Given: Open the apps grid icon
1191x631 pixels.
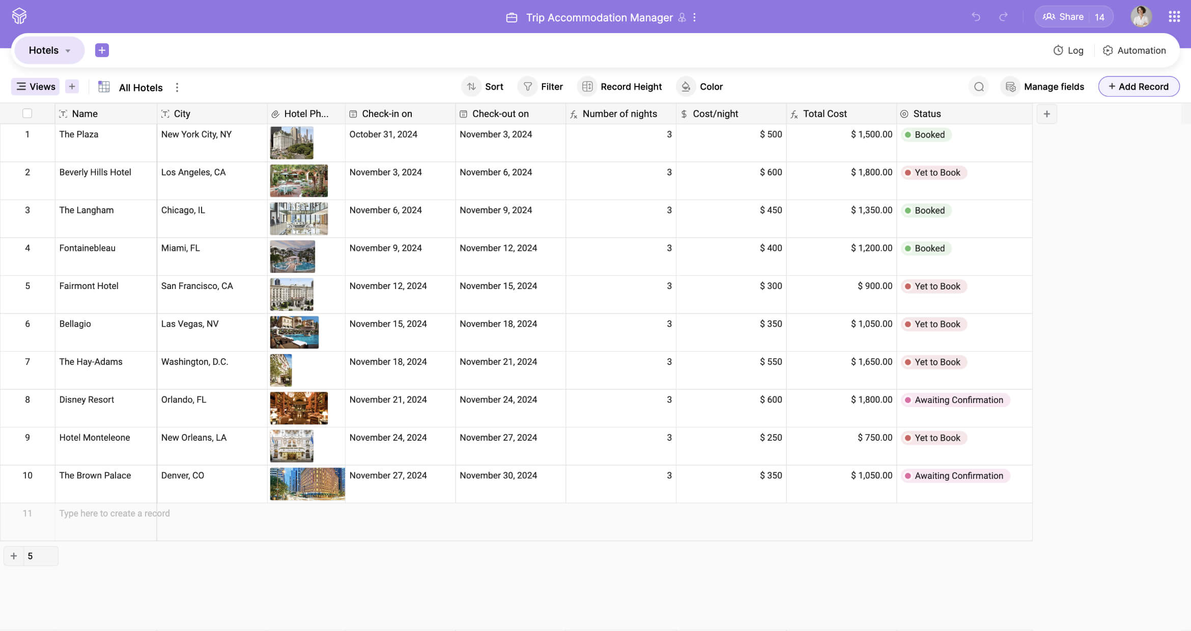Looking at the screenshot, I should (1174, 17).
